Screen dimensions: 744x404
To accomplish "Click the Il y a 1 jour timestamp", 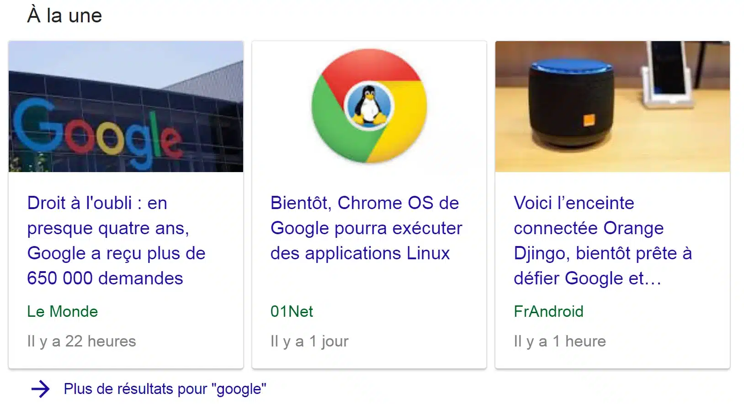I will pyautogui.click(x=309, y=341).
